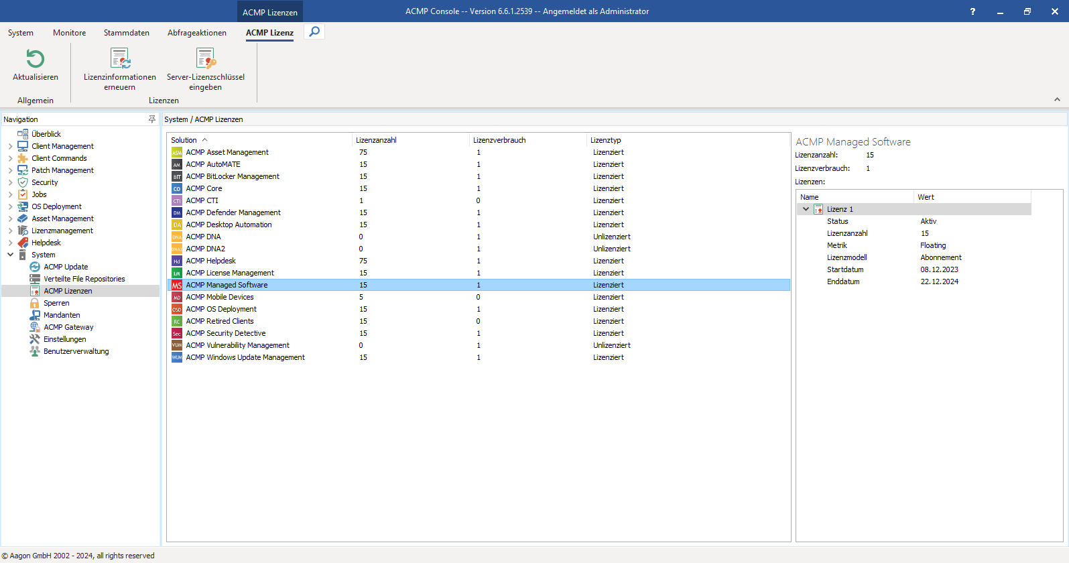Screen dimensions: 1069x563
Task: Open the Stammdaten ribbon tab
Action: click(126, 33)
